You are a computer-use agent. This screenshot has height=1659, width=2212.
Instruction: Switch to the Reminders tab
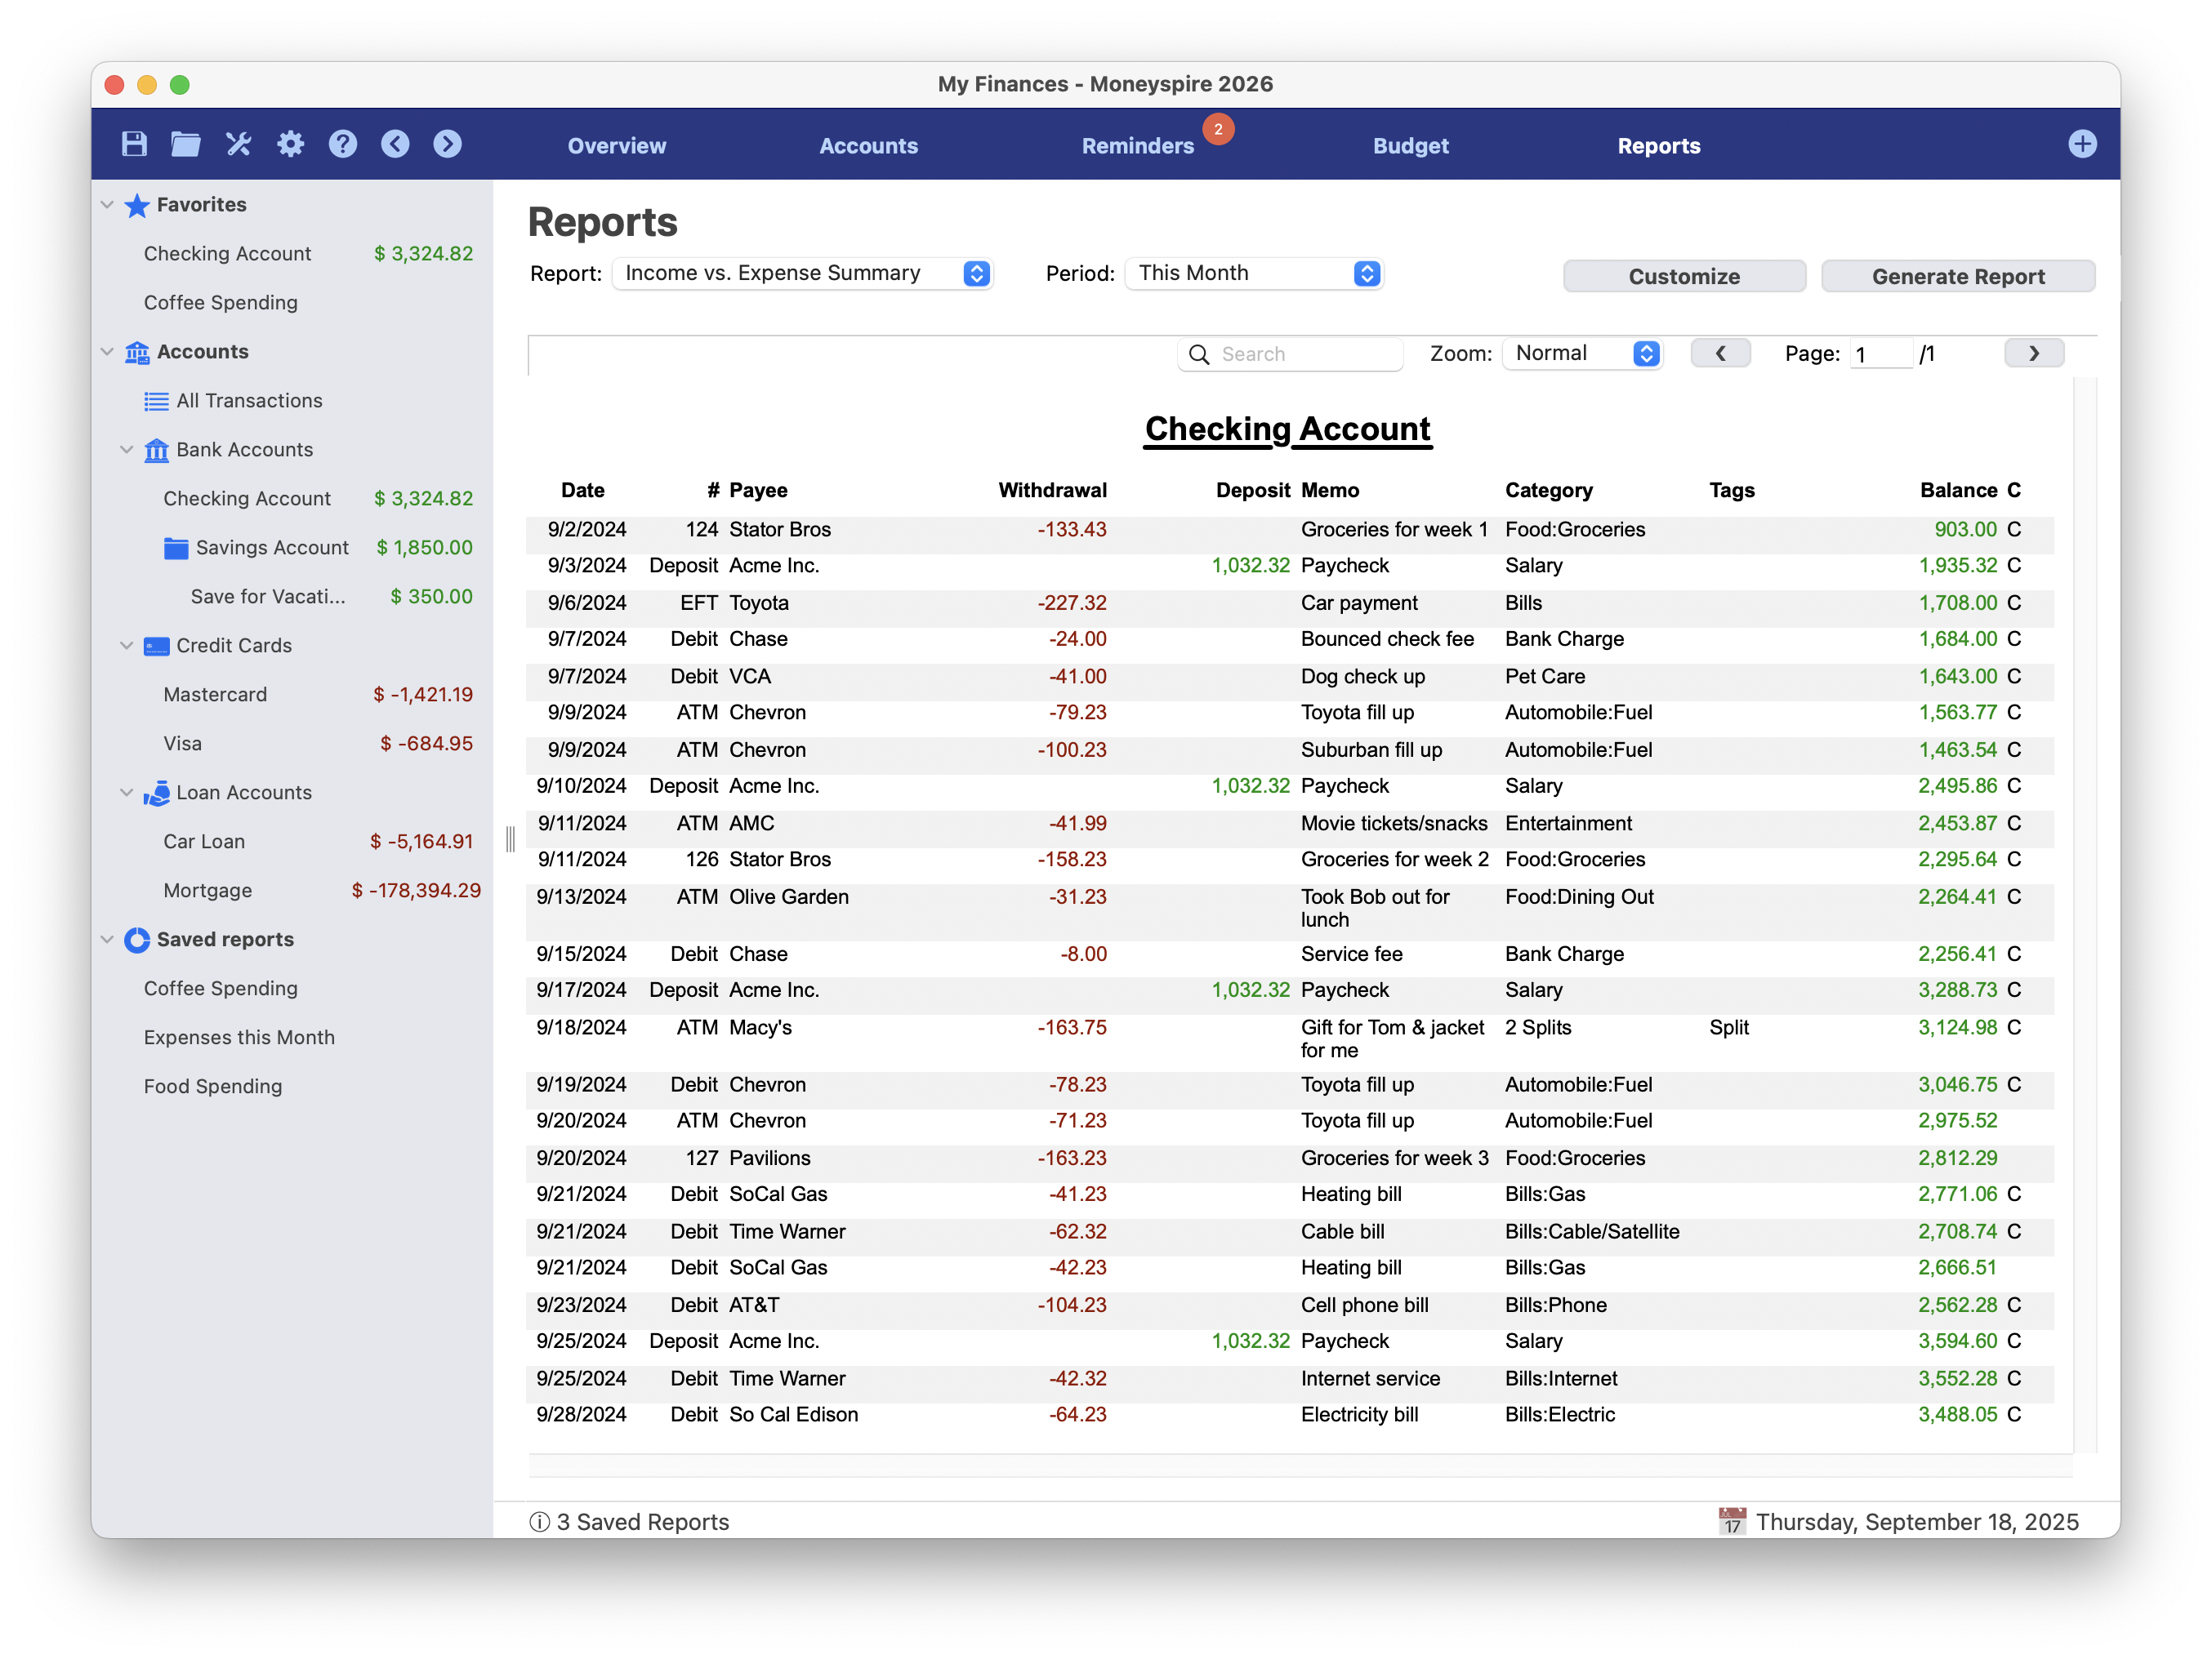pyautogui.click(x=1137, y=146)
